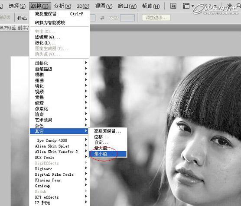This screenshot has height=206, width=241.
Task: Click the 调整边缘 button
Action: 156,18
